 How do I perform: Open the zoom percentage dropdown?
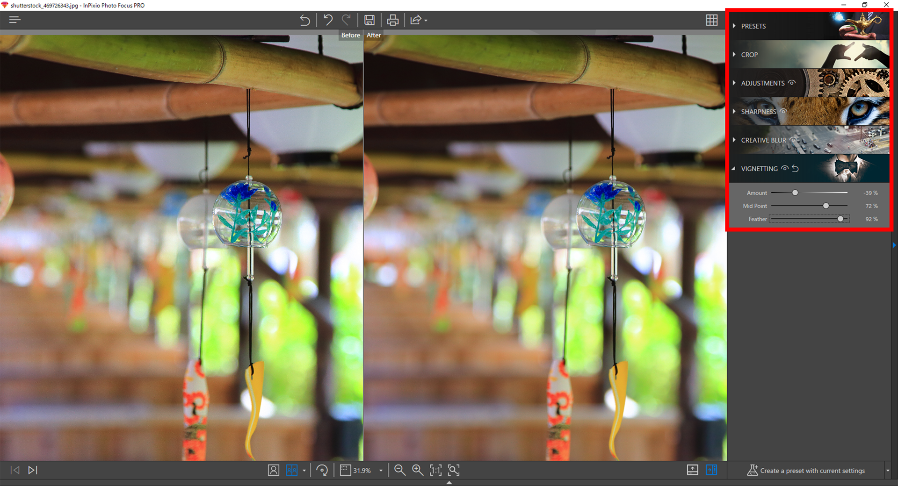tap(381, 471)
